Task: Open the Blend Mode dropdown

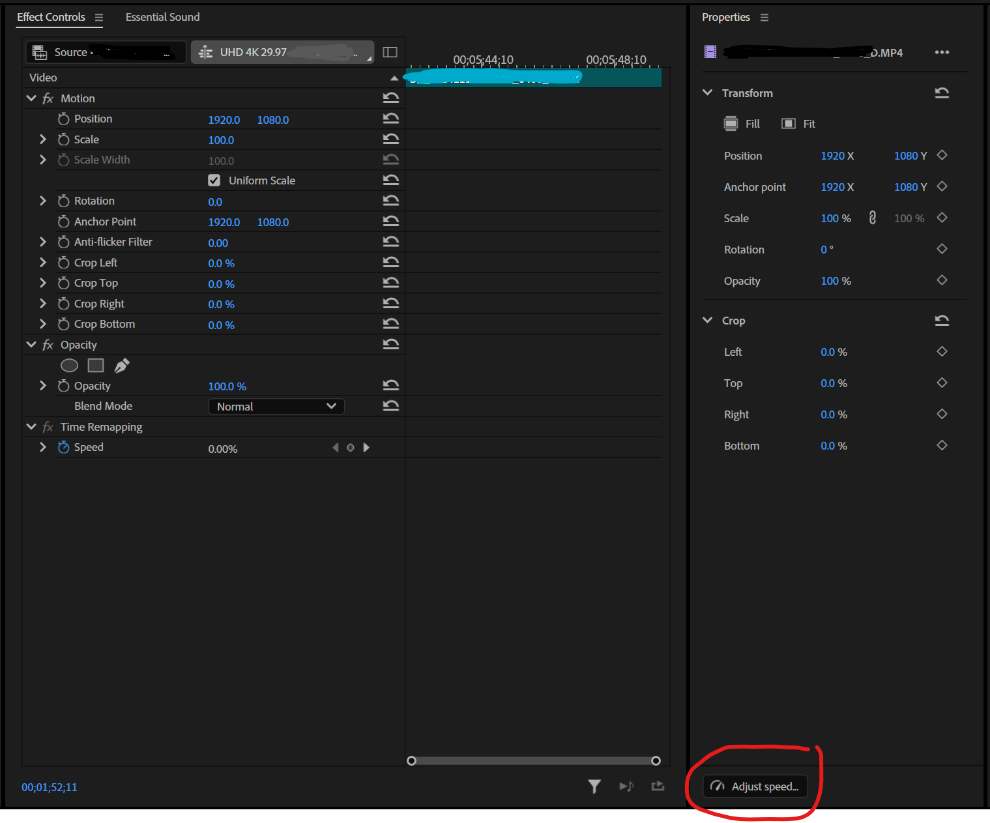Action: coord(276,406)
